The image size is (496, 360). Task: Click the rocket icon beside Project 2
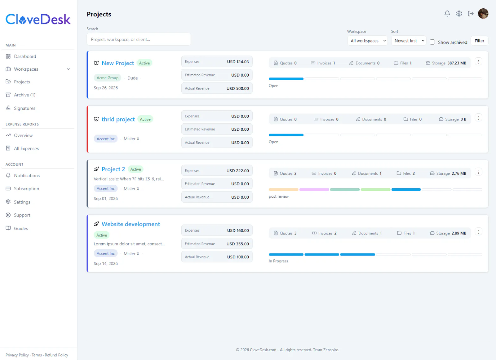(96, 169)
